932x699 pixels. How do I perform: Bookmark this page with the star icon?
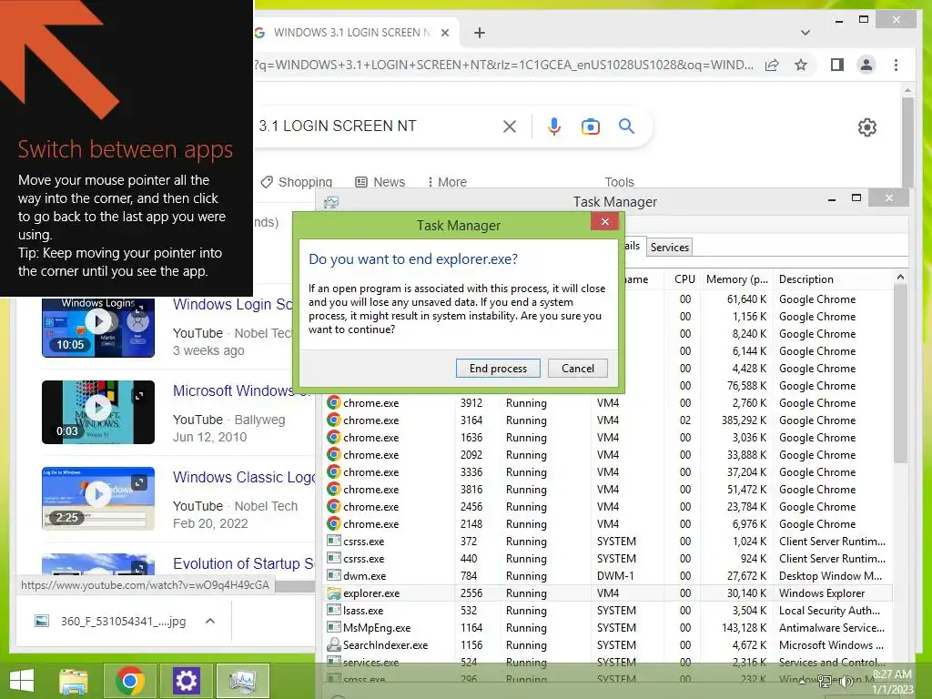(801, 65)
